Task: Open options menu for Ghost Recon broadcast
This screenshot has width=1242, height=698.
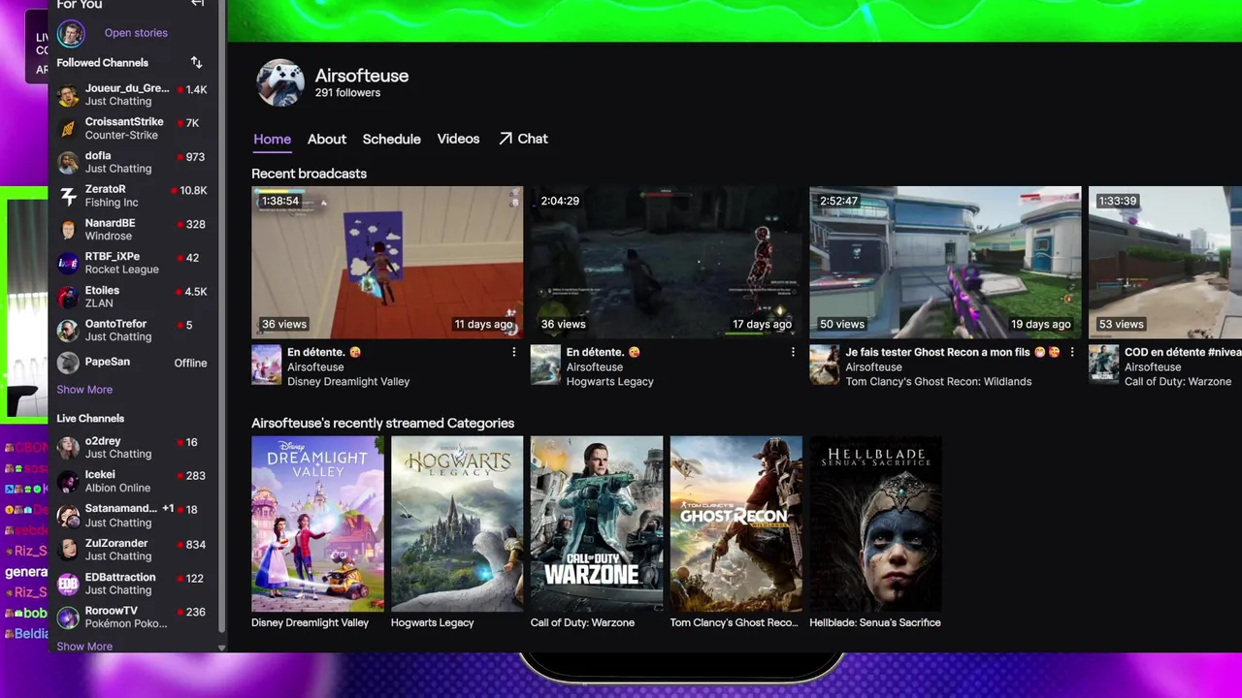Action: pos(1072,353)
